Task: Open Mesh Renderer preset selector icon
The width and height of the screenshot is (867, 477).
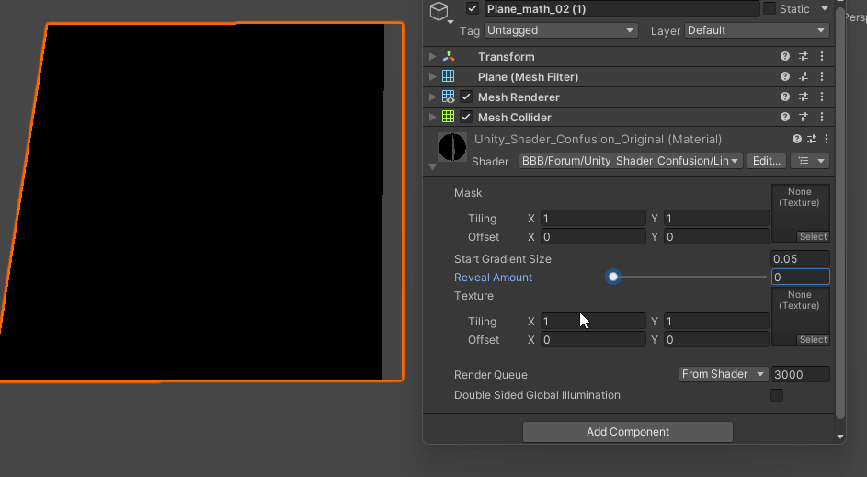Action: point(804,97)
